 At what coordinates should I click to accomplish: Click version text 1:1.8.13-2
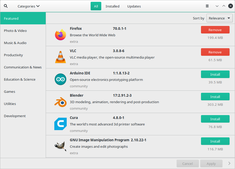[x=121, y=73]
